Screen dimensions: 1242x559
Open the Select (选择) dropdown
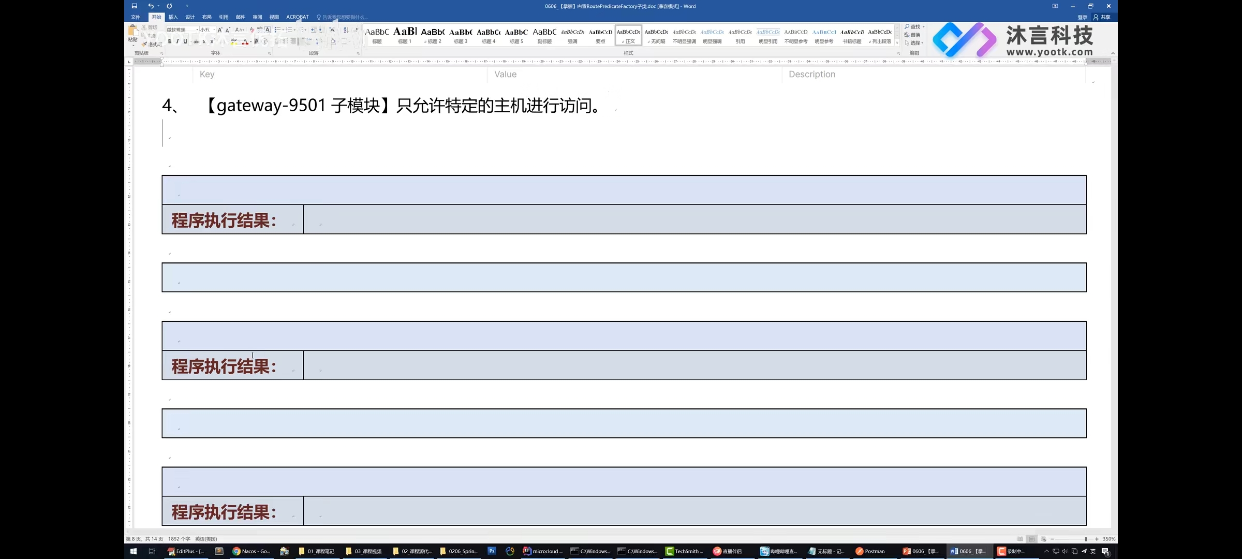[914, 43]
